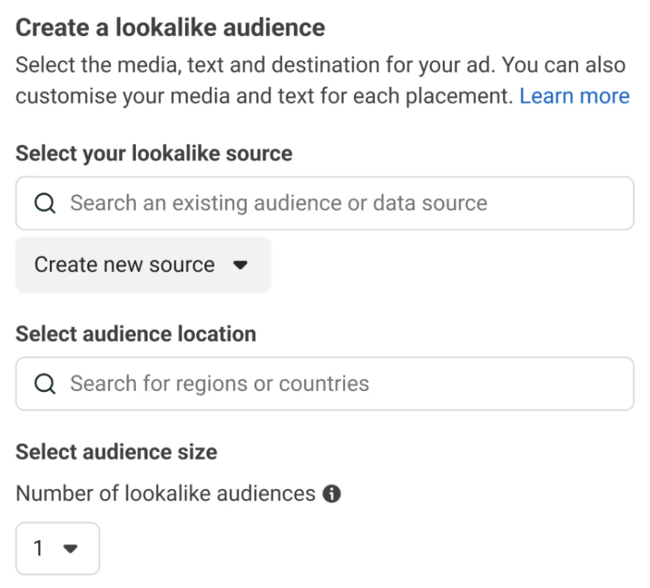
Task: Click the info icon beside Number of lookalike audiences
Action: point(332,493)
